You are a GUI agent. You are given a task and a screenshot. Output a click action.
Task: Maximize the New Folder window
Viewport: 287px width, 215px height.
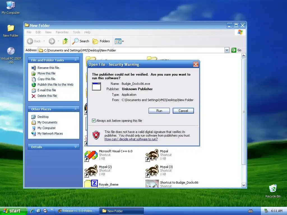click(236, 25)
